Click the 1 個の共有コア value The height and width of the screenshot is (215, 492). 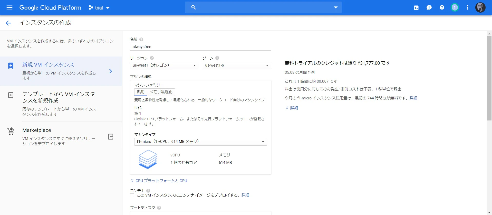(184, 163)
